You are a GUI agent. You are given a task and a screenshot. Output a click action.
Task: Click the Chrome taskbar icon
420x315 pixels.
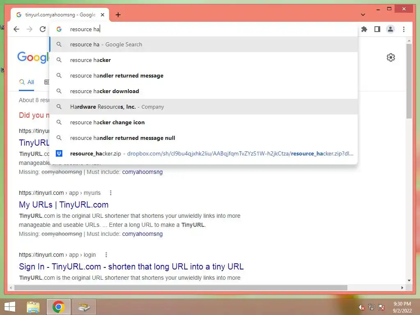[x=58, y=307]
